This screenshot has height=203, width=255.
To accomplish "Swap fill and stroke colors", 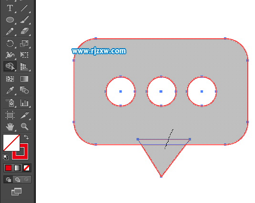I will coord(26,137).
